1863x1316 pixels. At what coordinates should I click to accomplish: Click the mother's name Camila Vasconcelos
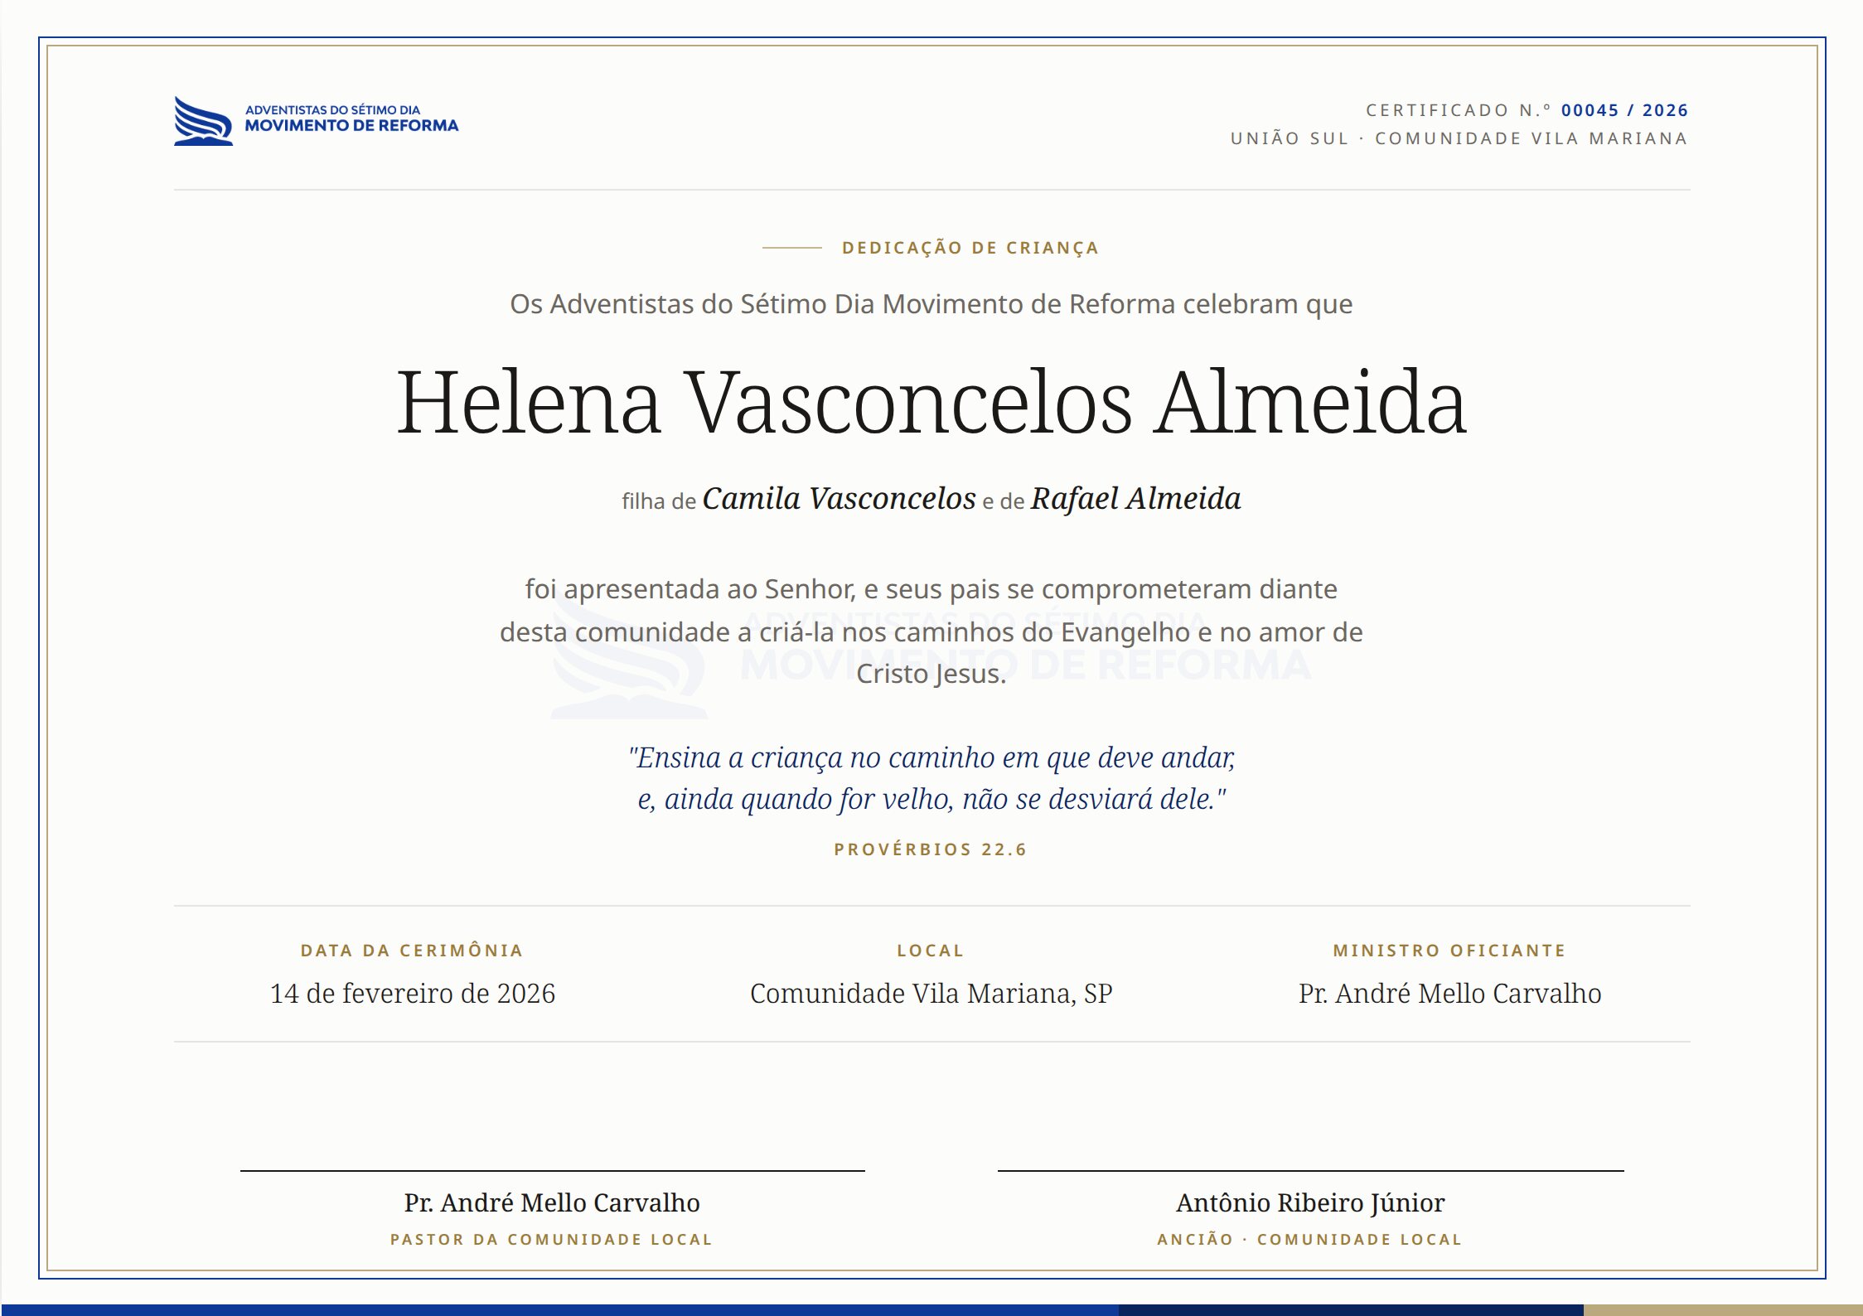point(839,499)
